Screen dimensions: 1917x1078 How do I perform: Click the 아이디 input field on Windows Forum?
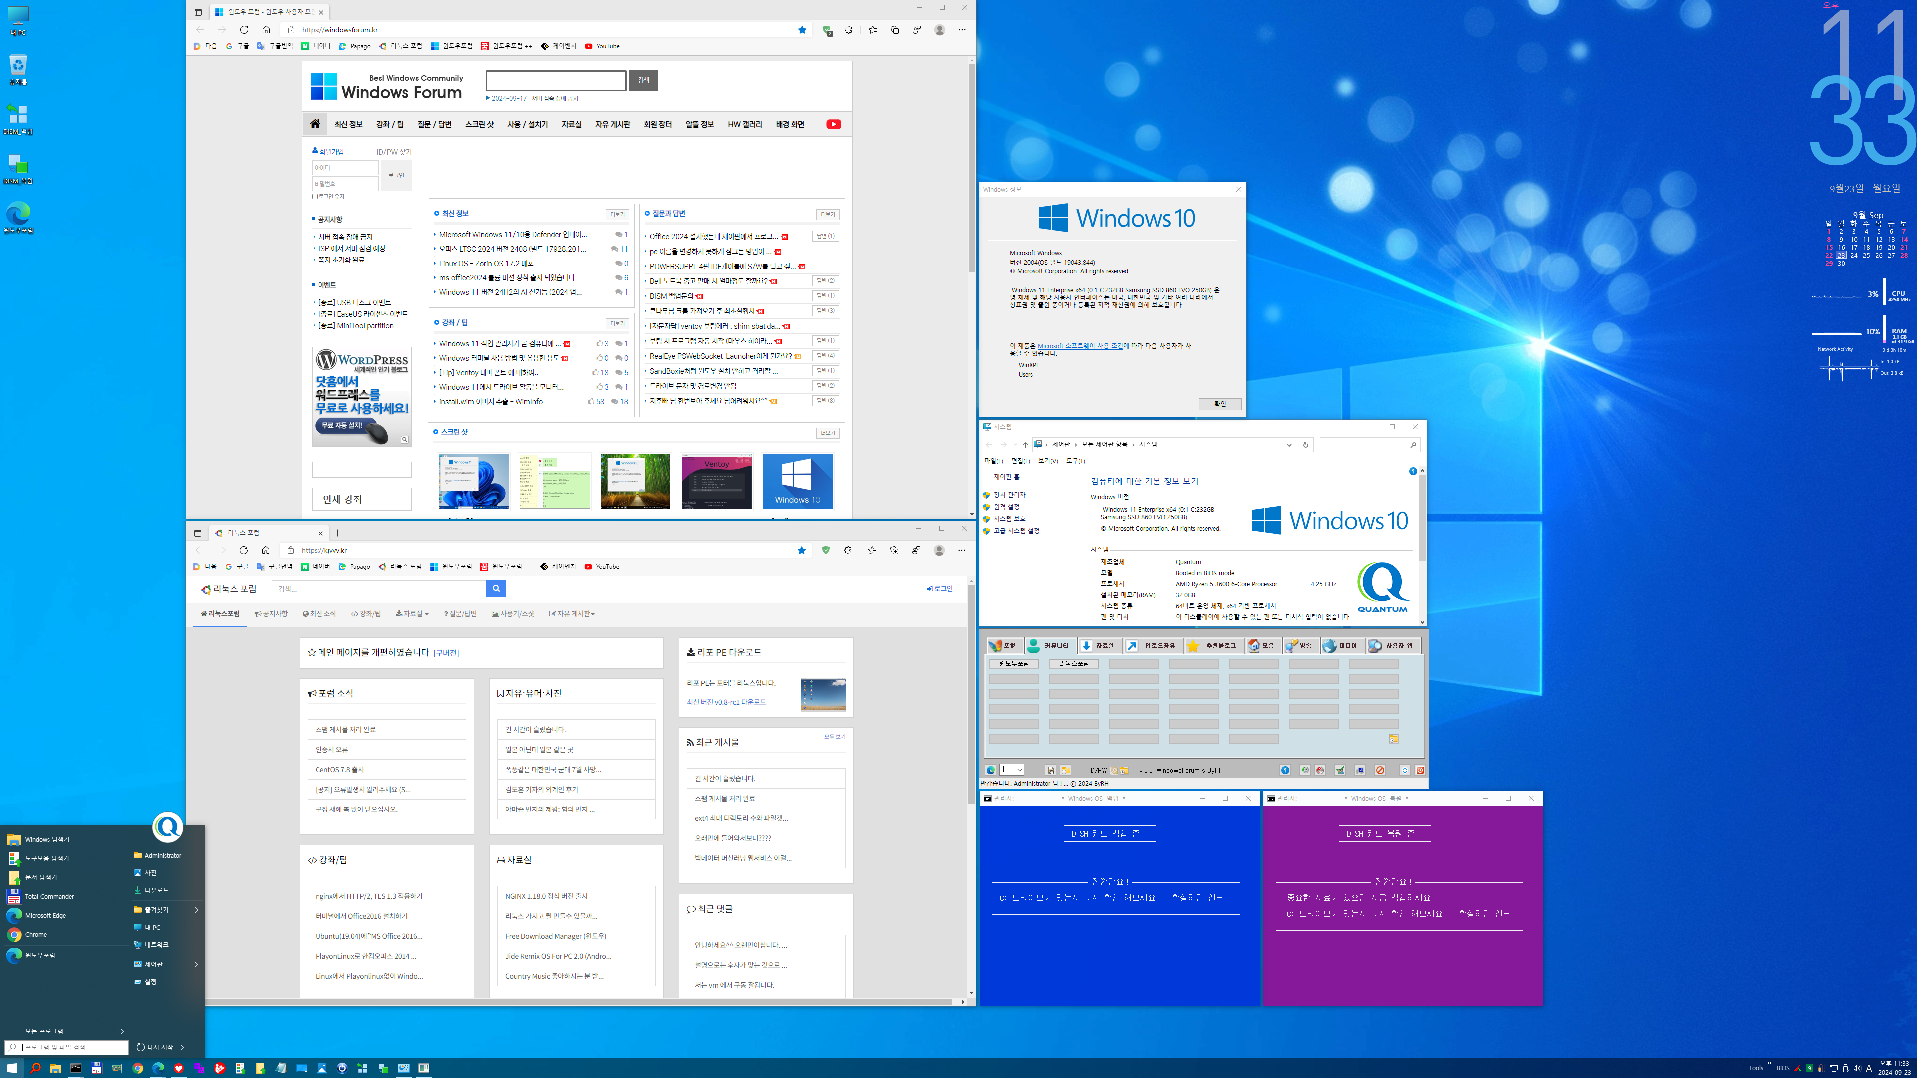[x=344, y=167]
